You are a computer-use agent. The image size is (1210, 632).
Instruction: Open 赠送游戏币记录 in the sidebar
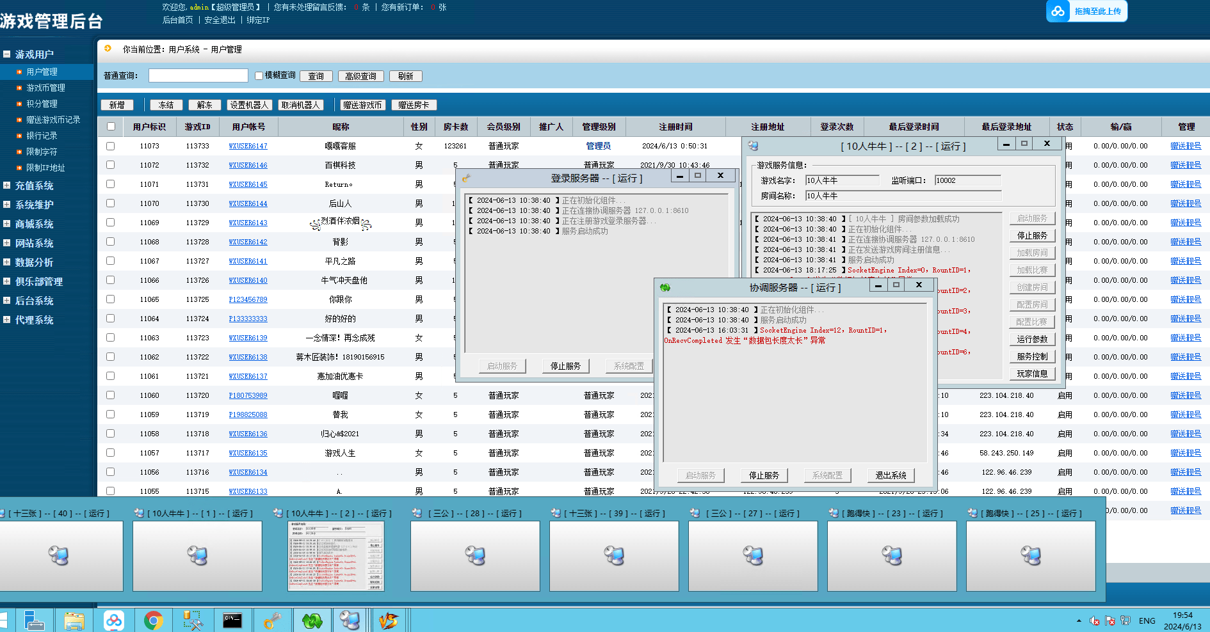pos(53,120)
